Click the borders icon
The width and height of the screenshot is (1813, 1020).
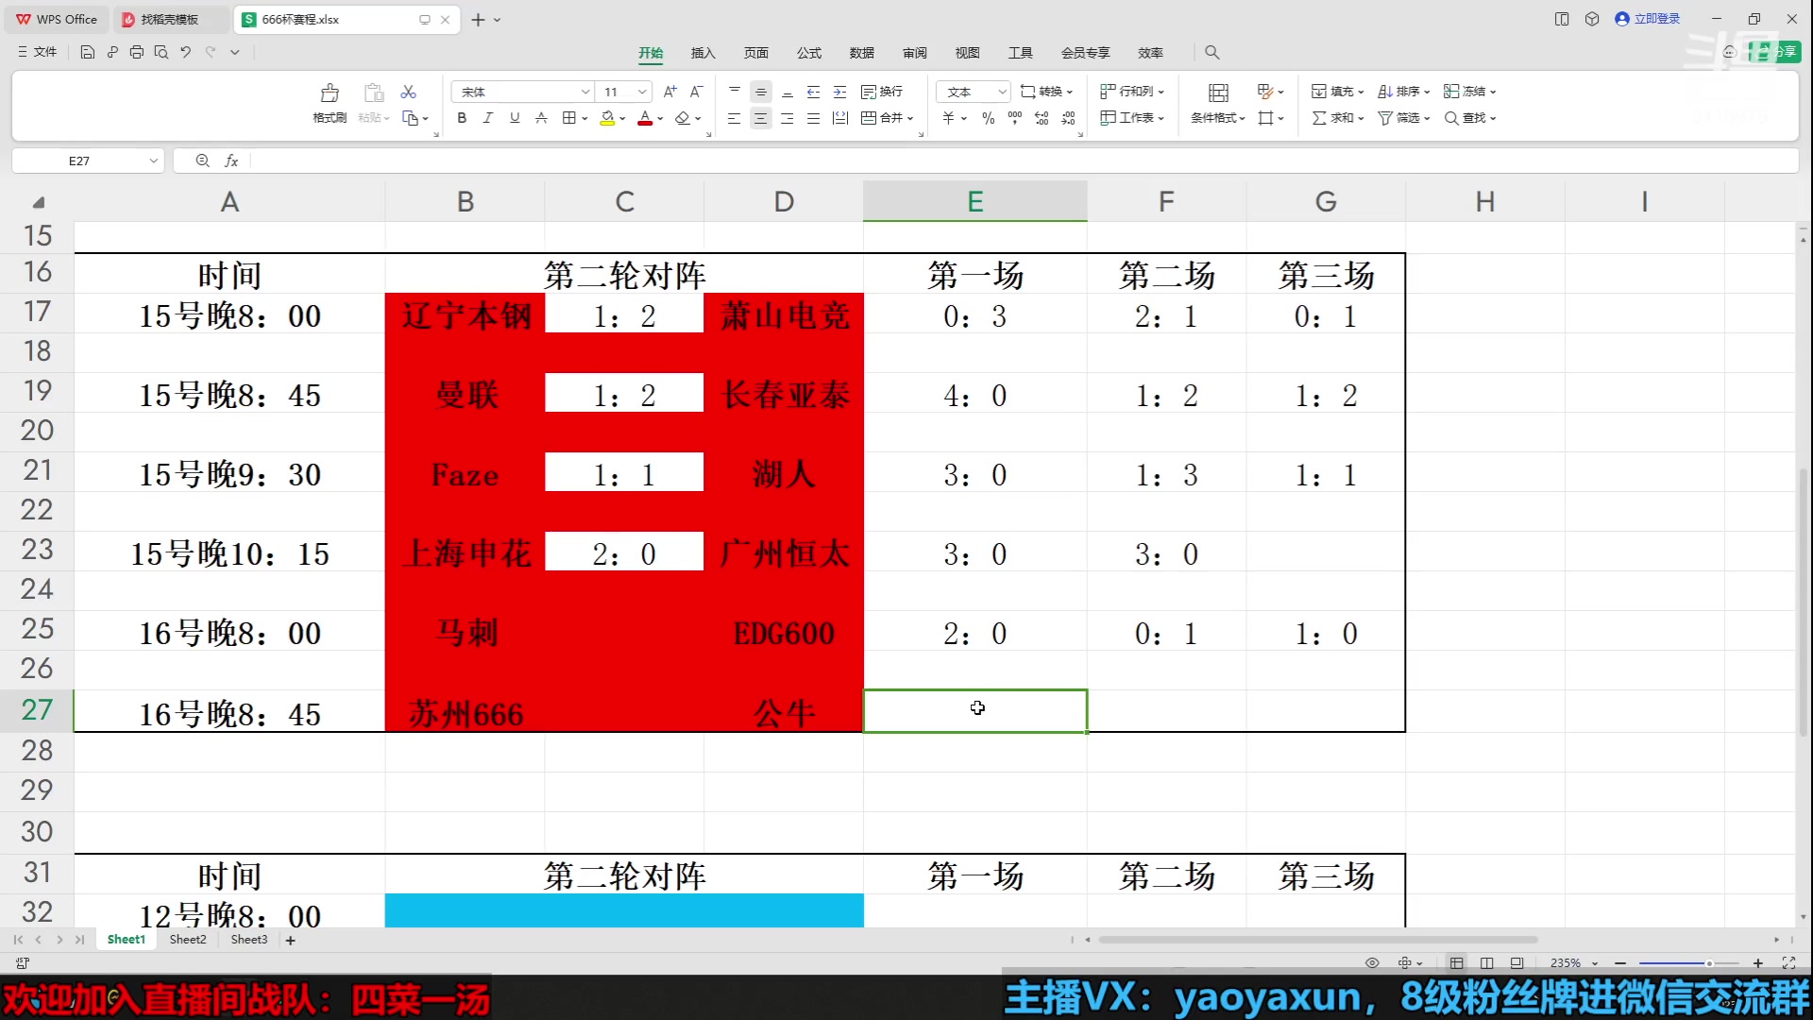568,118
